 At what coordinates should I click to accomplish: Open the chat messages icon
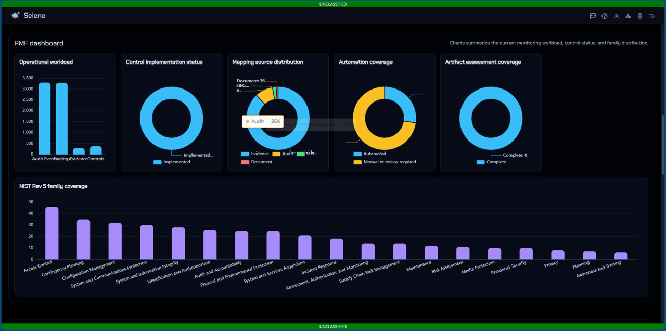[593, 16]
